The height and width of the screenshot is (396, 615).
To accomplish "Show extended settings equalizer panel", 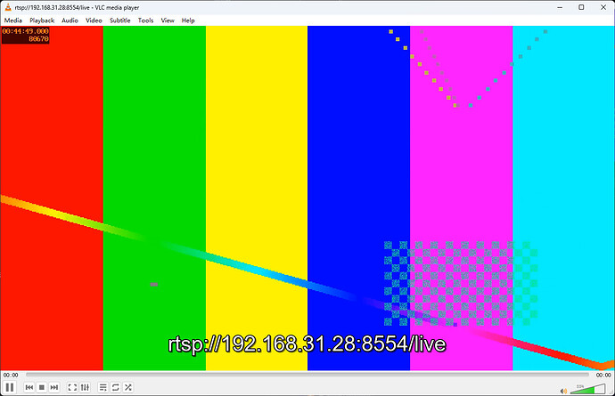I will point(85,387).
